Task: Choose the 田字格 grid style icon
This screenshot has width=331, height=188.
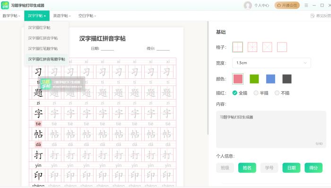Action: 237,47
